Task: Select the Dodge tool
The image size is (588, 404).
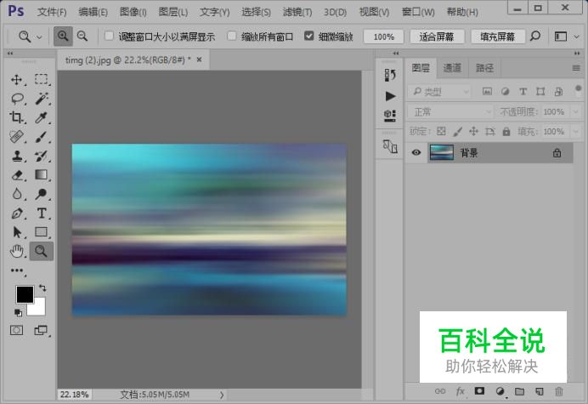Action: [42, 194]
